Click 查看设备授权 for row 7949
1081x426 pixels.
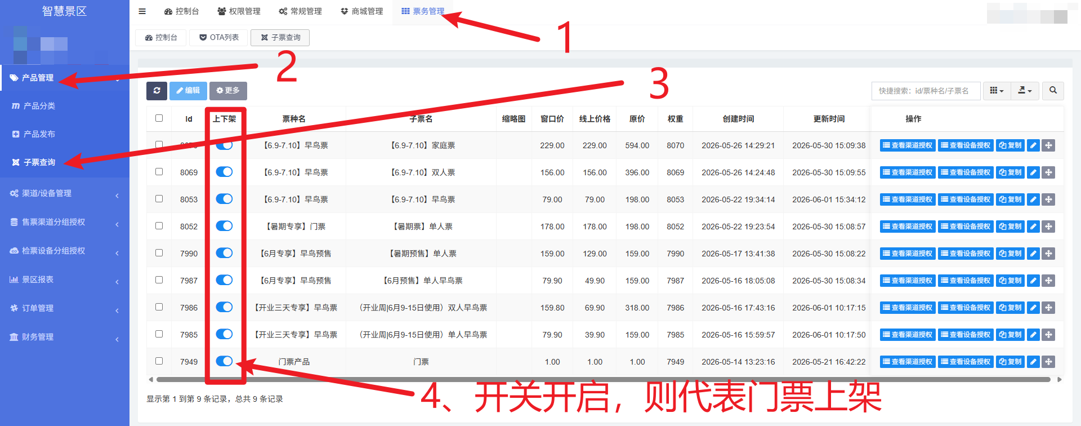tap(966, 362)
